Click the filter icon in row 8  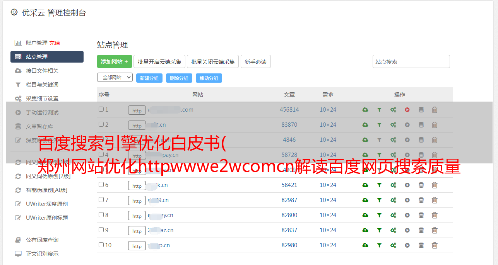379,215
